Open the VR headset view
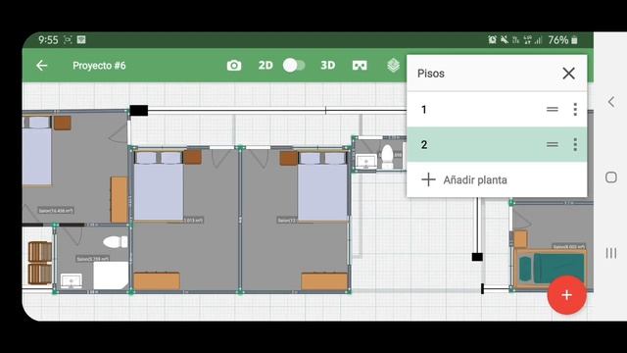 360,66
